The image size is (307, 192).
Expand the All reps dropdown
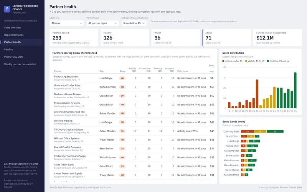pyautogui.click(x=66, y=23)
